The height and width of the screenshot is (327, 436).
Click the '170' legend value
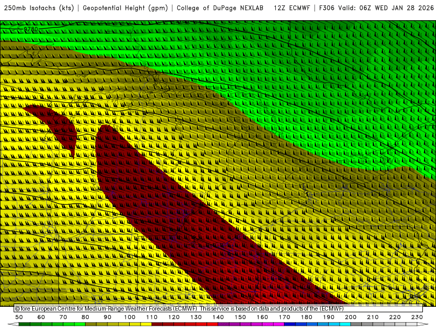point(284,317)
